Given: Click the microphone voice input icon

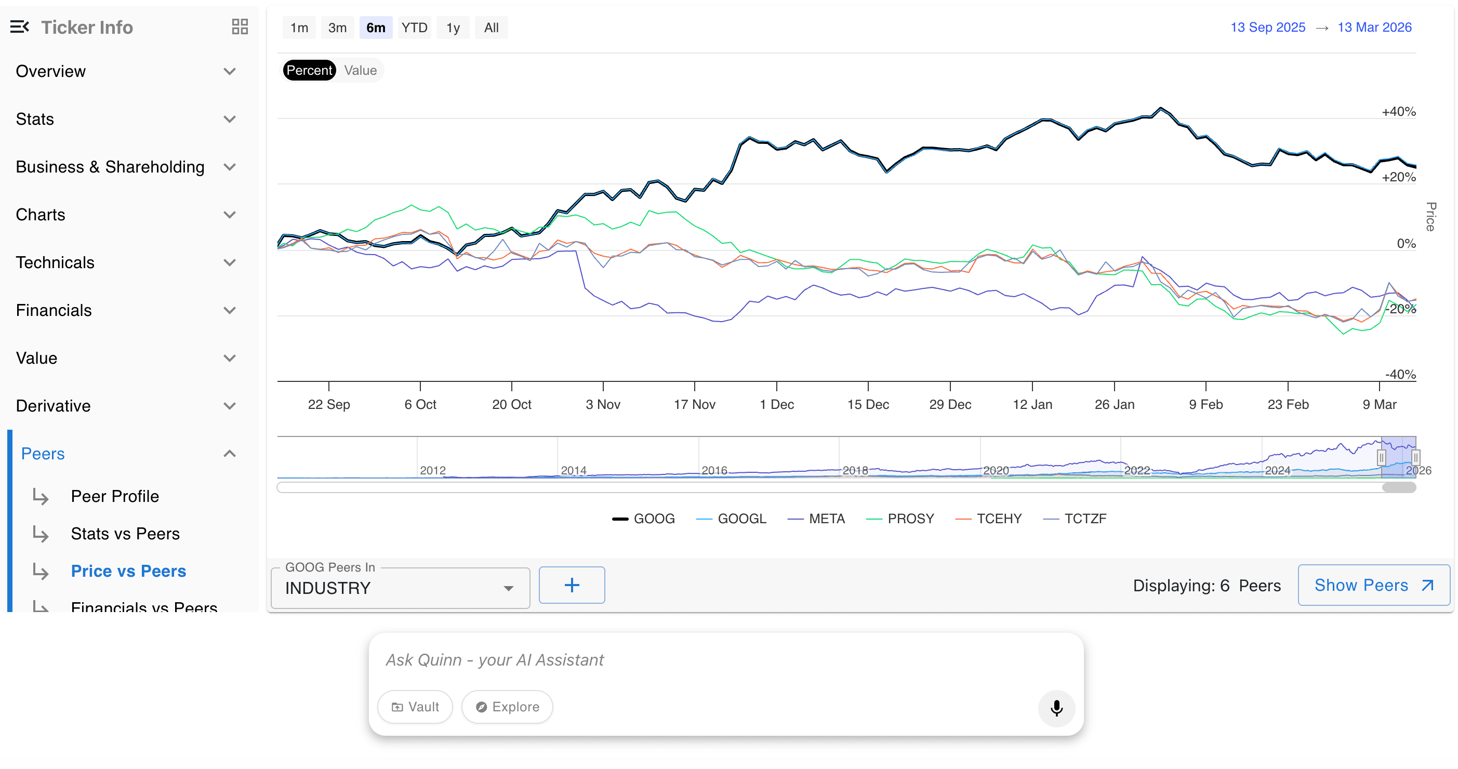Looking at the screenshot, I should click(x=1056, y=707).
